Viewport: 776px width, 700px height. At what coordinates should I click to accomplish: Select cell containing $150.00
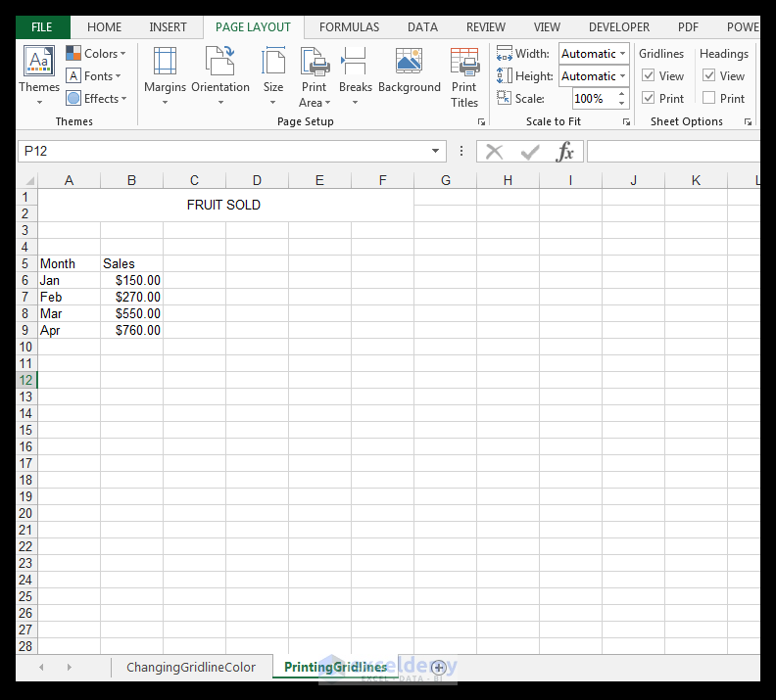click(x=131, y=280)
